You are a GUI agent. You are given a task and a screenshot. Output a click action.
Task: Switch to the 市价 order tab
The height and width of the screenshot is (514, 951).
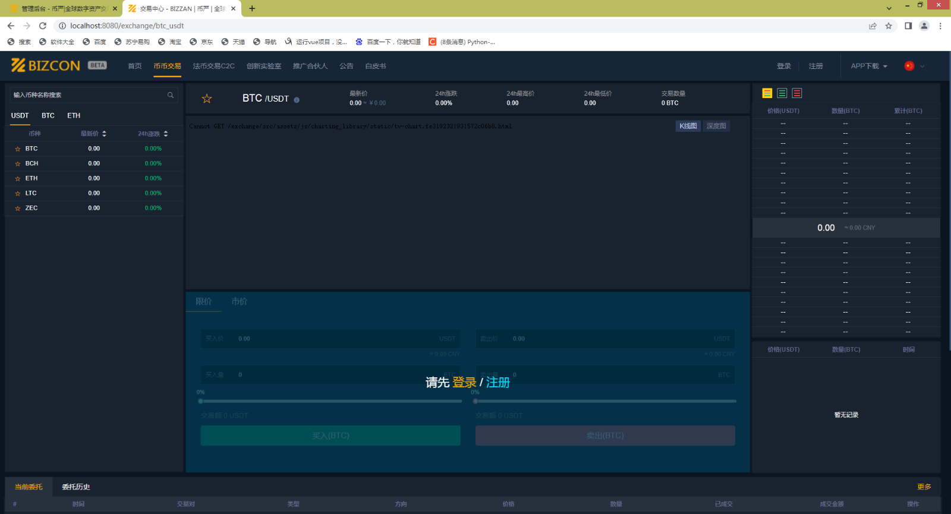tap(240, 302)
